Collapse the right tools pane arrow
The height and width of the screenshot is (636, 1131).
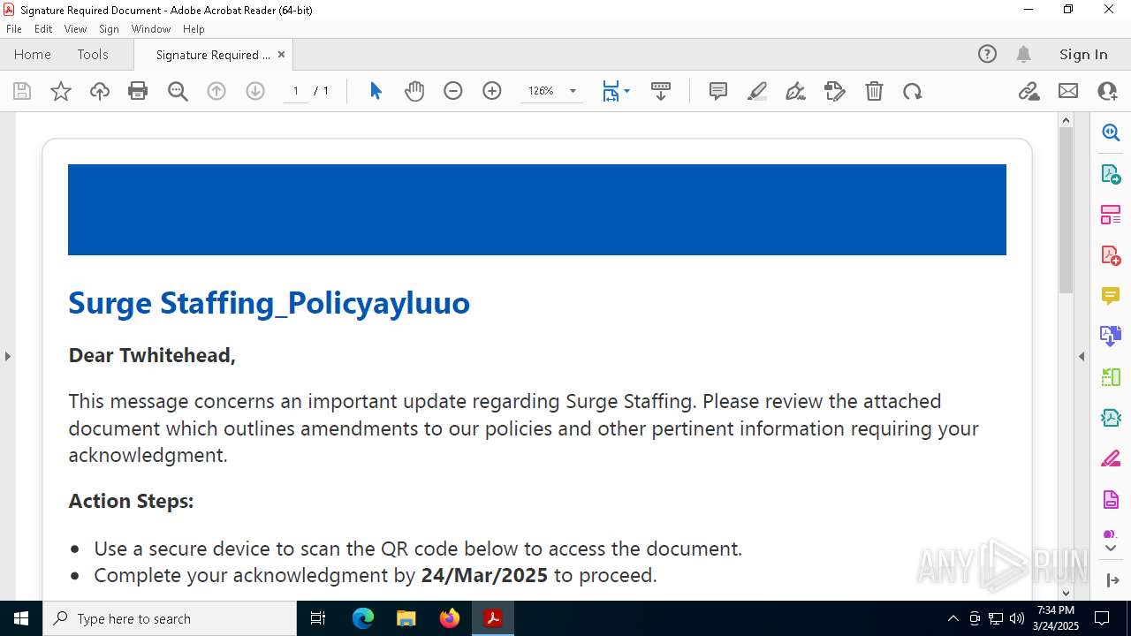[x=1082, y=357]
